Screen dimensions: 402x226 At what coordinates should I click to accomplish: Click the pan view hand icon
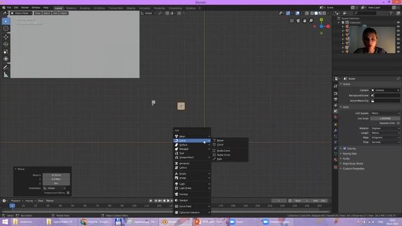305,21
